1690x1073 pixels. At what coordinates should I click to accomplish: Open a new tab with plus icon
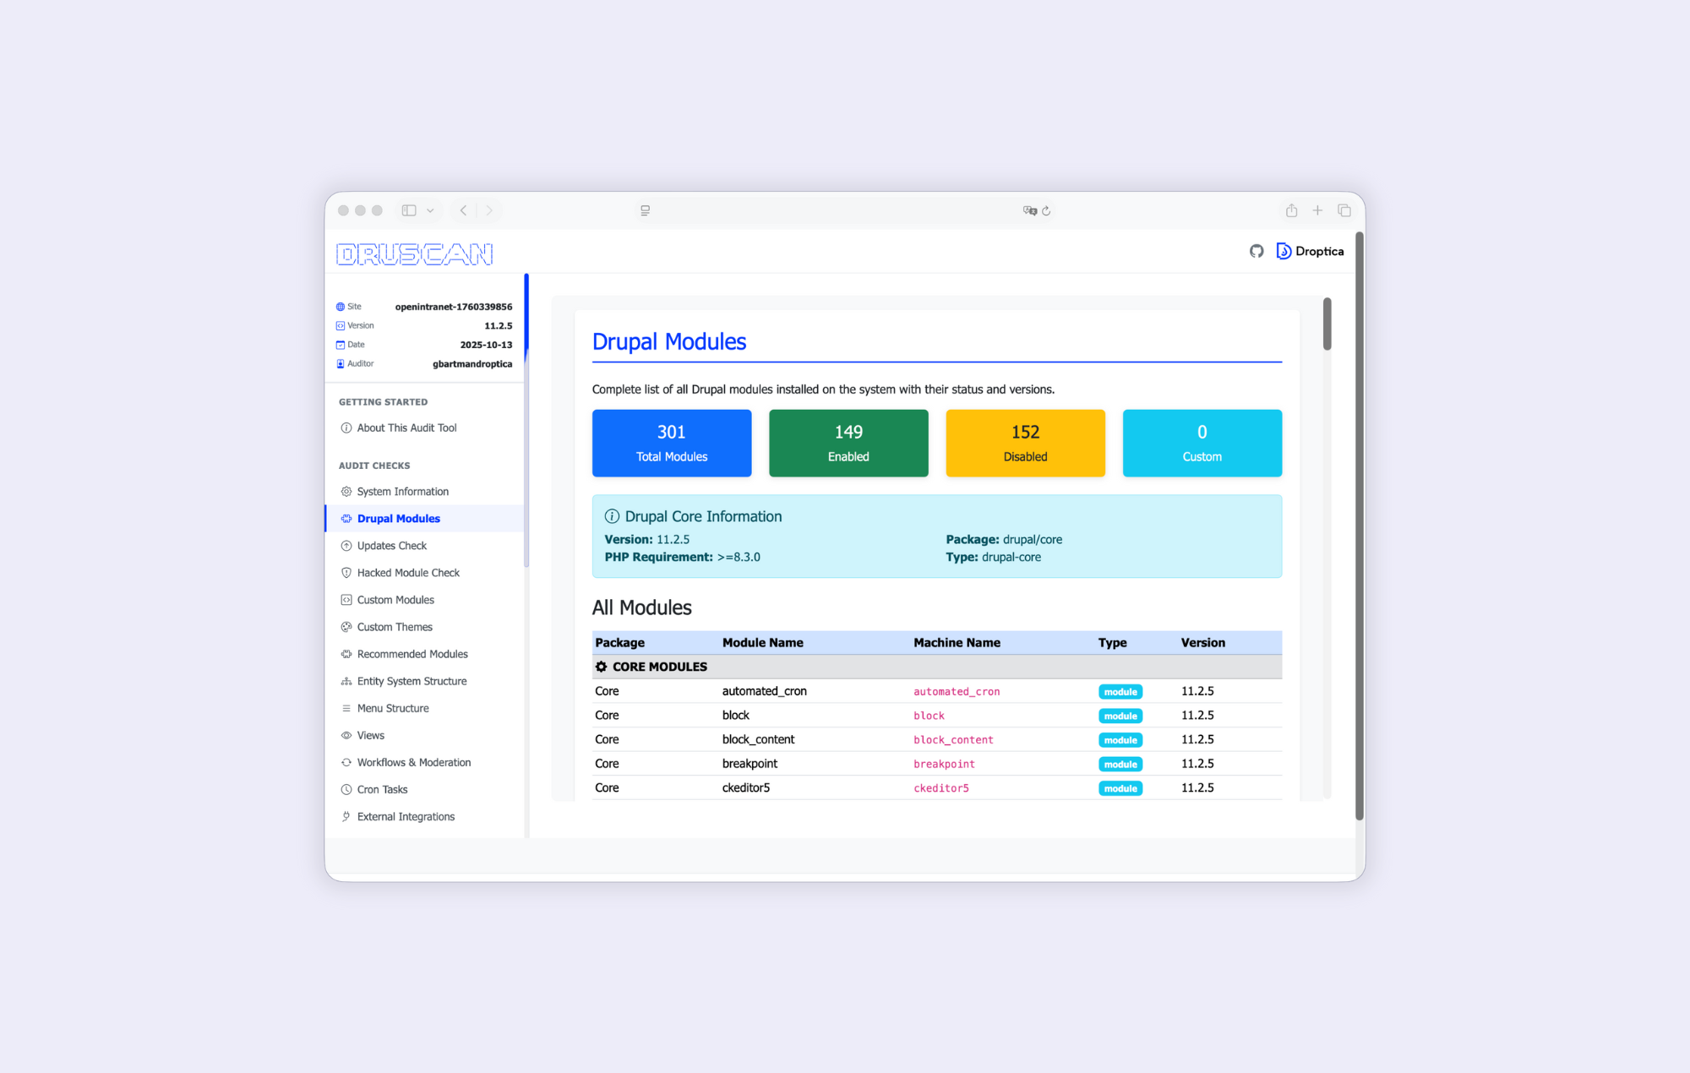point(1317,210)
